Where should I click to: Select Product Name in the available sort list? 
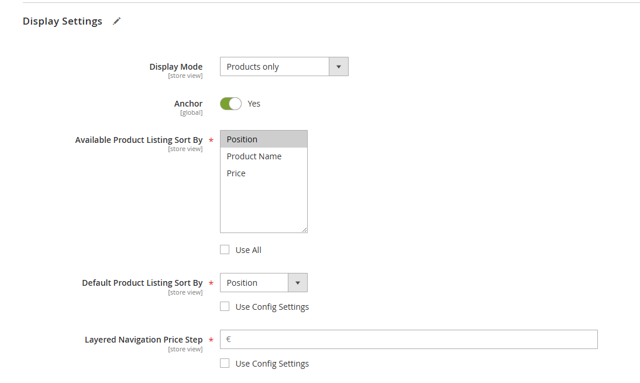point(254,156)
